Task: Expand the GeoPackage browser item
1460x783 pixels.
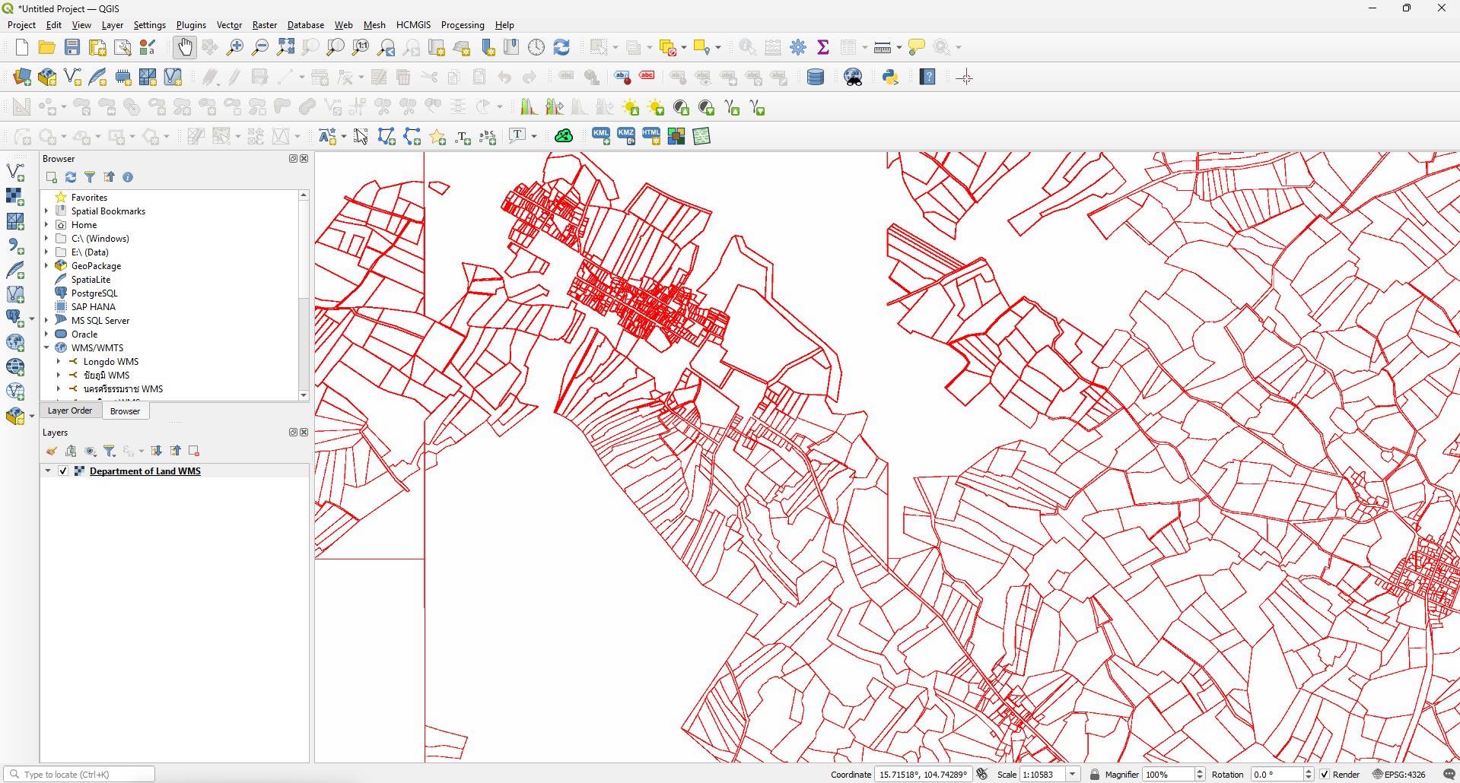Action: click(46, 266)
